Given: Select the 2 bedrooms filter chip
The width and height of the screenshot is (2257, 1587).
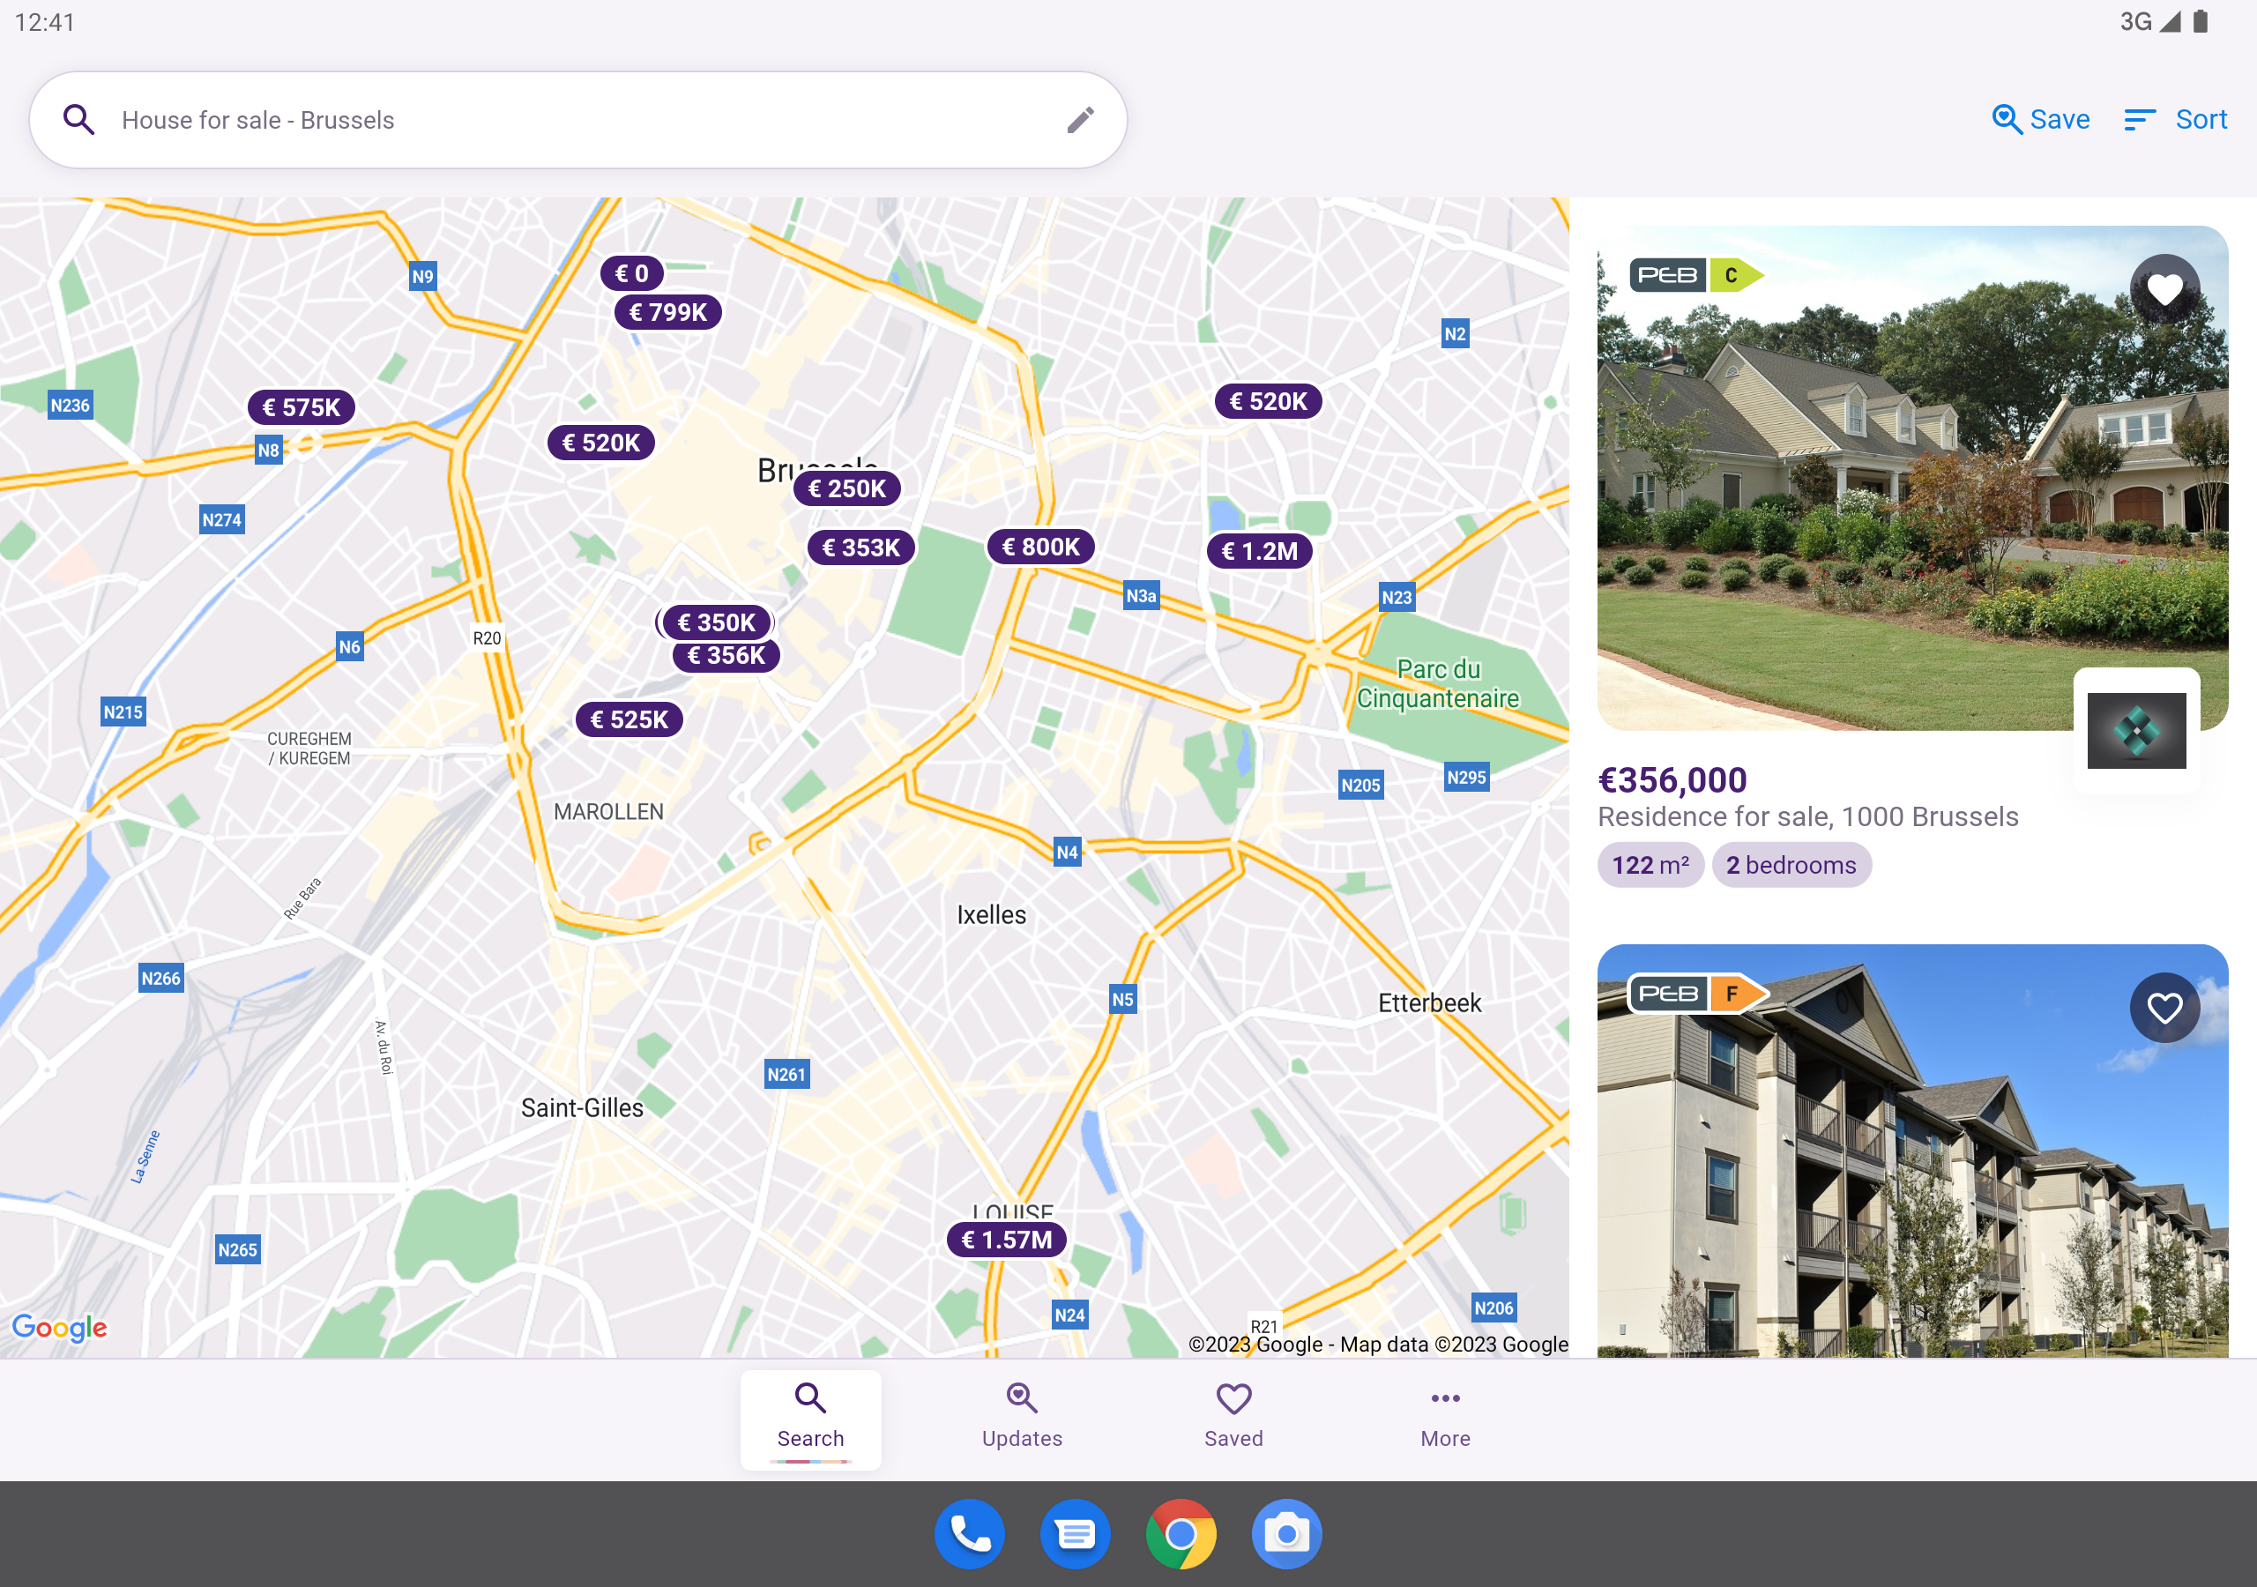Looking at the screenshot, I should point(1791,865).
